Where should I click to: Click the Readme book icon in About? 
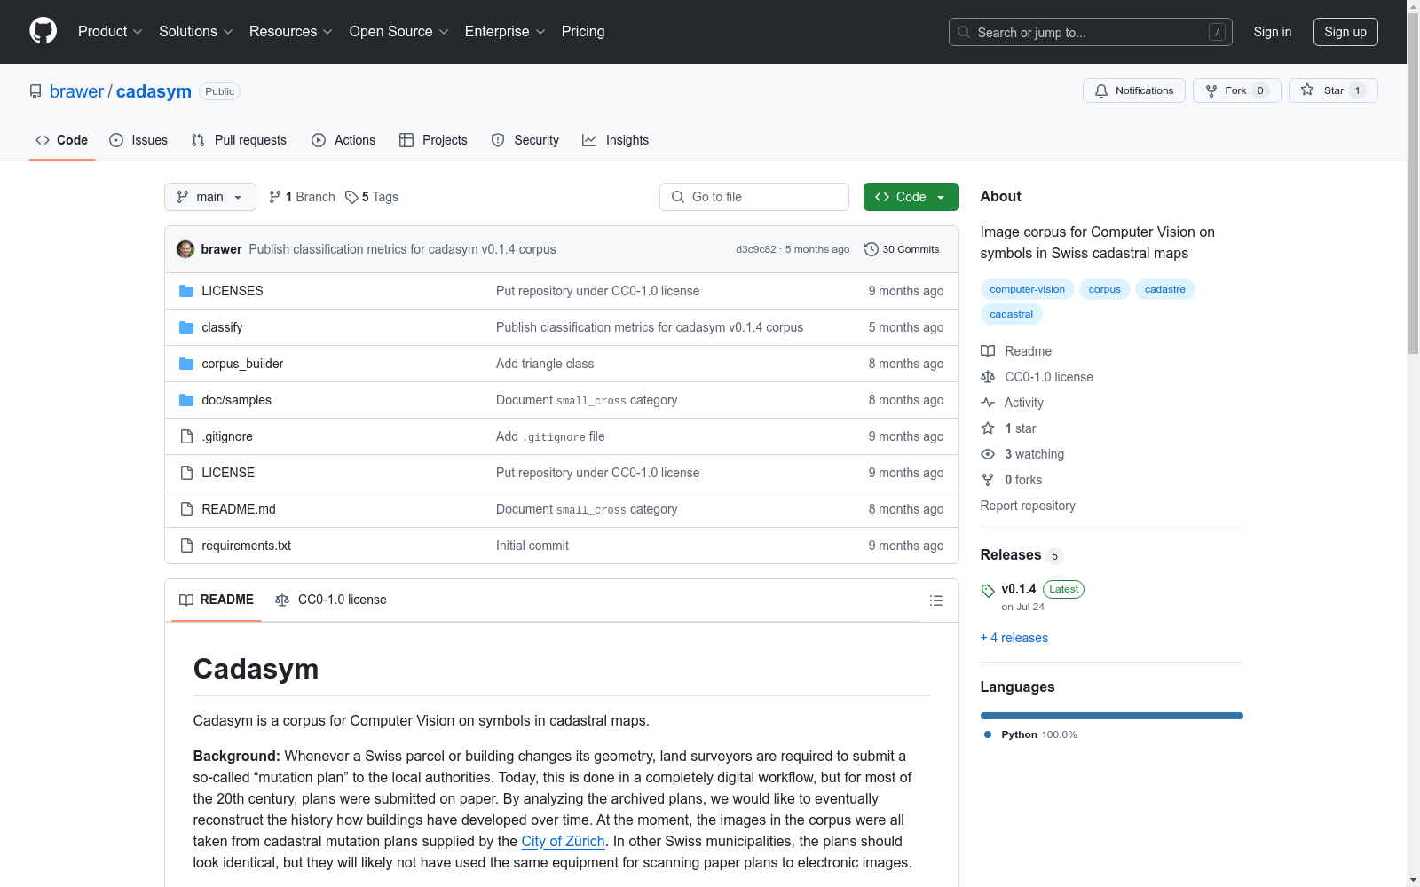click(x=988, y=351)
